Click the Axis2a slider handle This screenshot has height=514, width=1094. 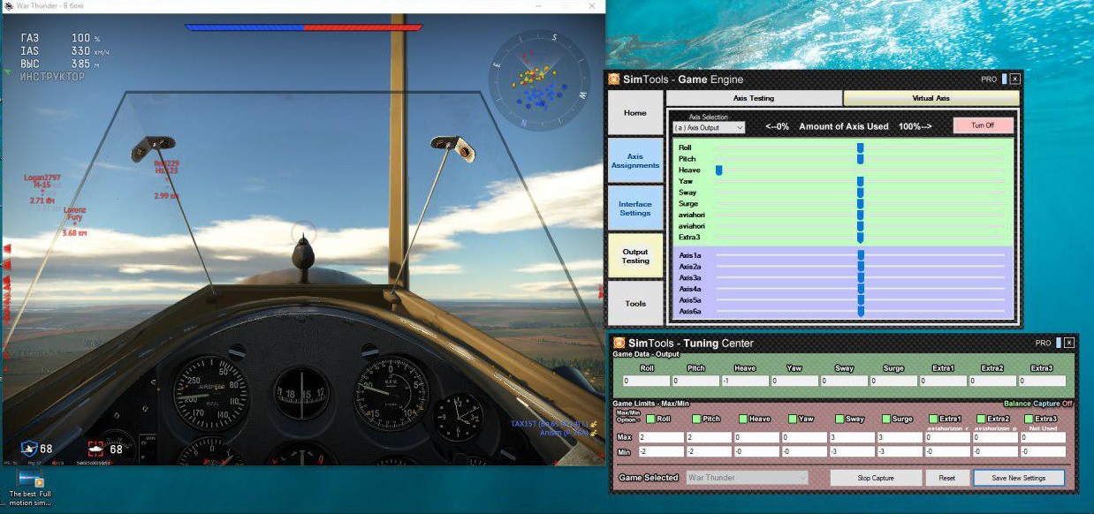pyautogui.click(x=860, y=267)
